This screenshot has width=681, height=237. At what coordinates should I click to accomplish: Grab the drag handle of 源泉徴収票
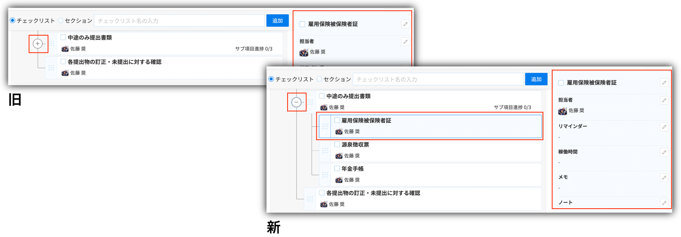click(325, 150)
